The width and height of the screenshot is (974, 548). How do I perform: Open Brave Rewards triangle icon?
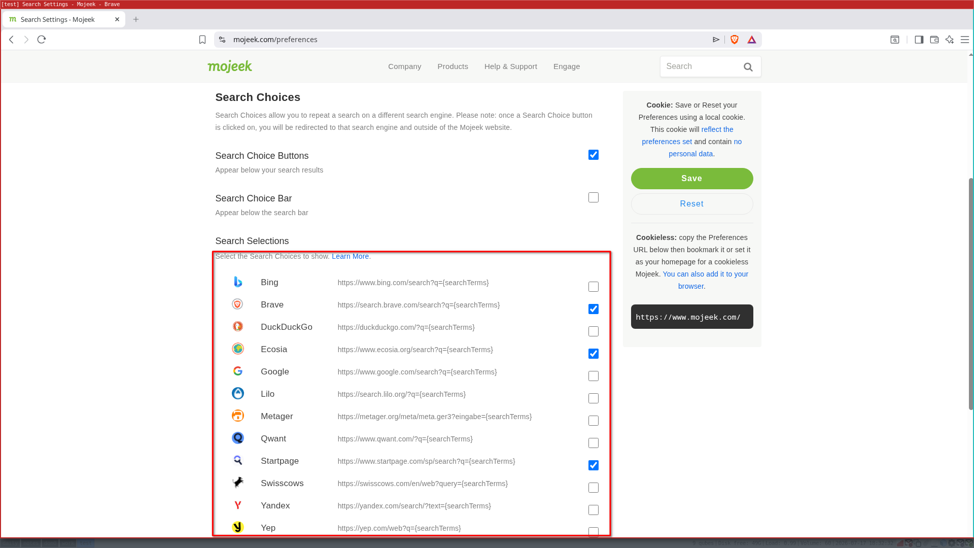point(752,40)
